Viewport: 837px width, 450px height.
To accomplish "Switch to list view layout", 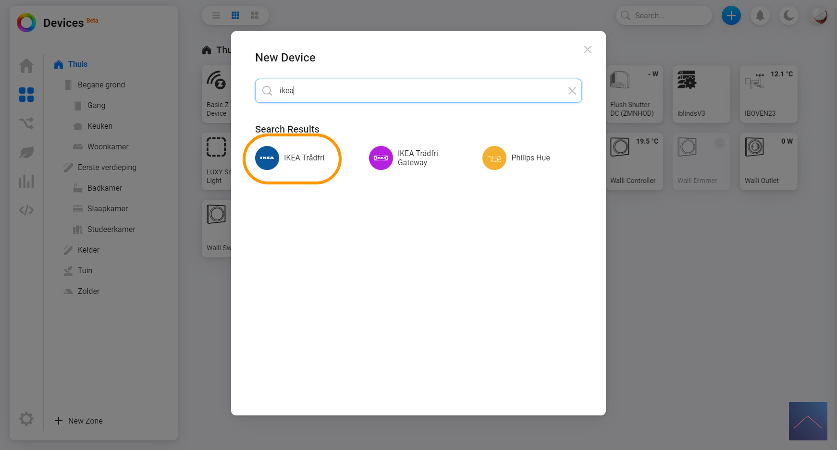I will tap(216, 15).
